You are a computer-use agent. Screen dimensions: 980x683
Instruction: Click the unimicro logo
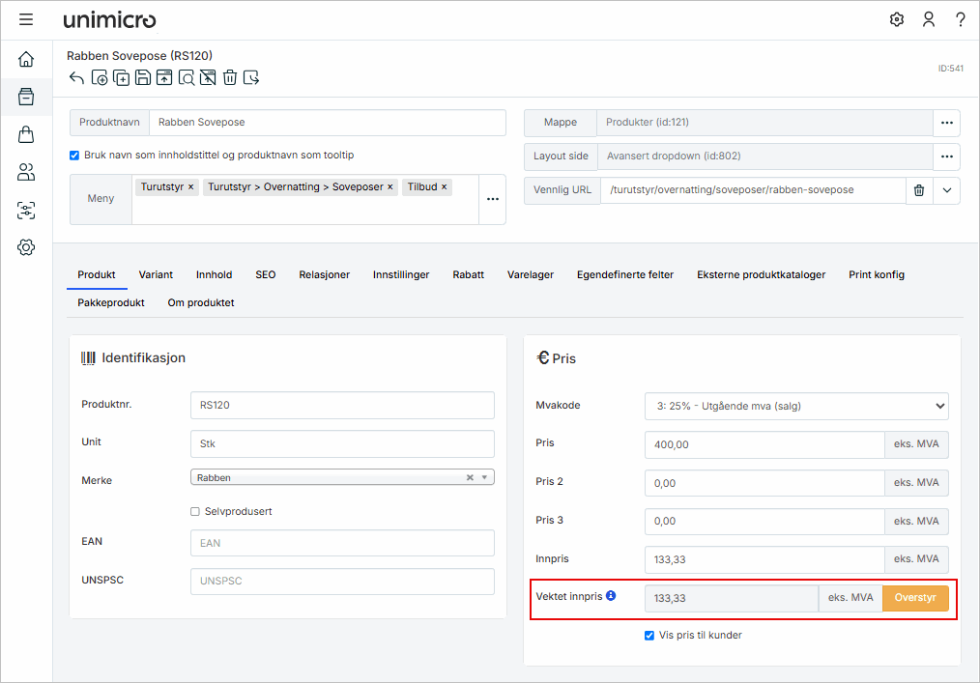pyautogui.click(x=109, y=20)
